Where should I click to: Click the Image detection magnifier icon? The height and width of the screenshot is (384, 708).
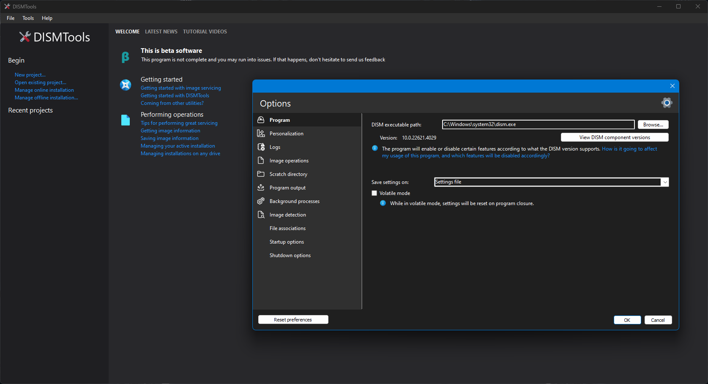[x=261, y=214]
